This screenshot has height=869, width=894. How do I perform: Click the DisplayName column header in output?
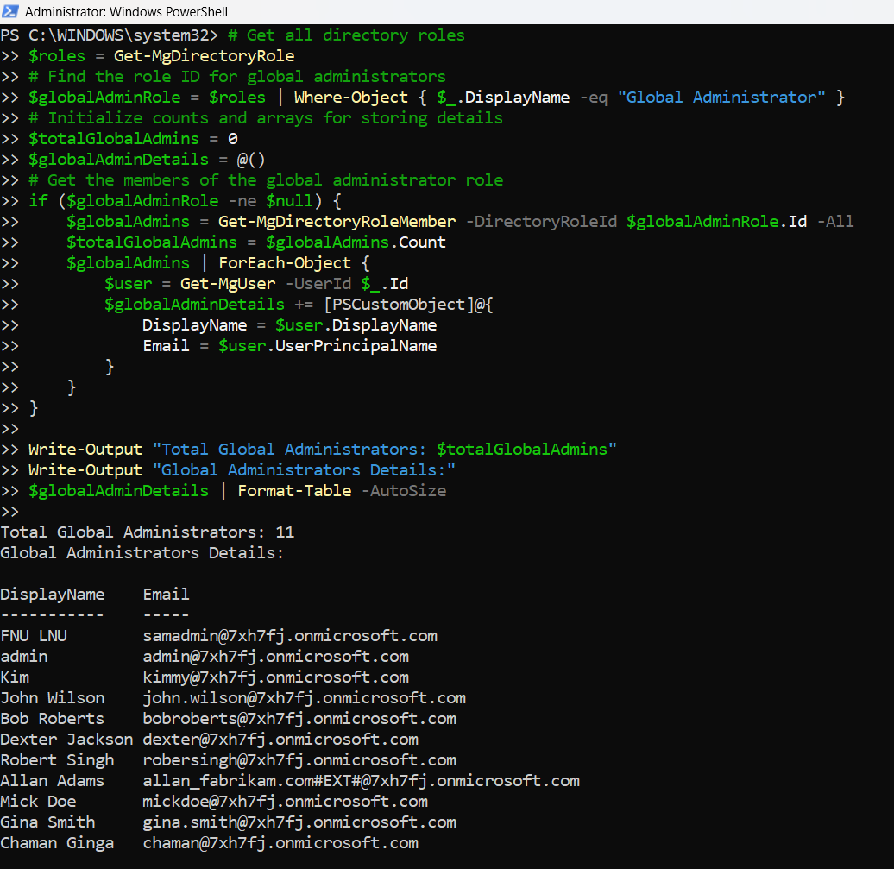click(52, 595)
